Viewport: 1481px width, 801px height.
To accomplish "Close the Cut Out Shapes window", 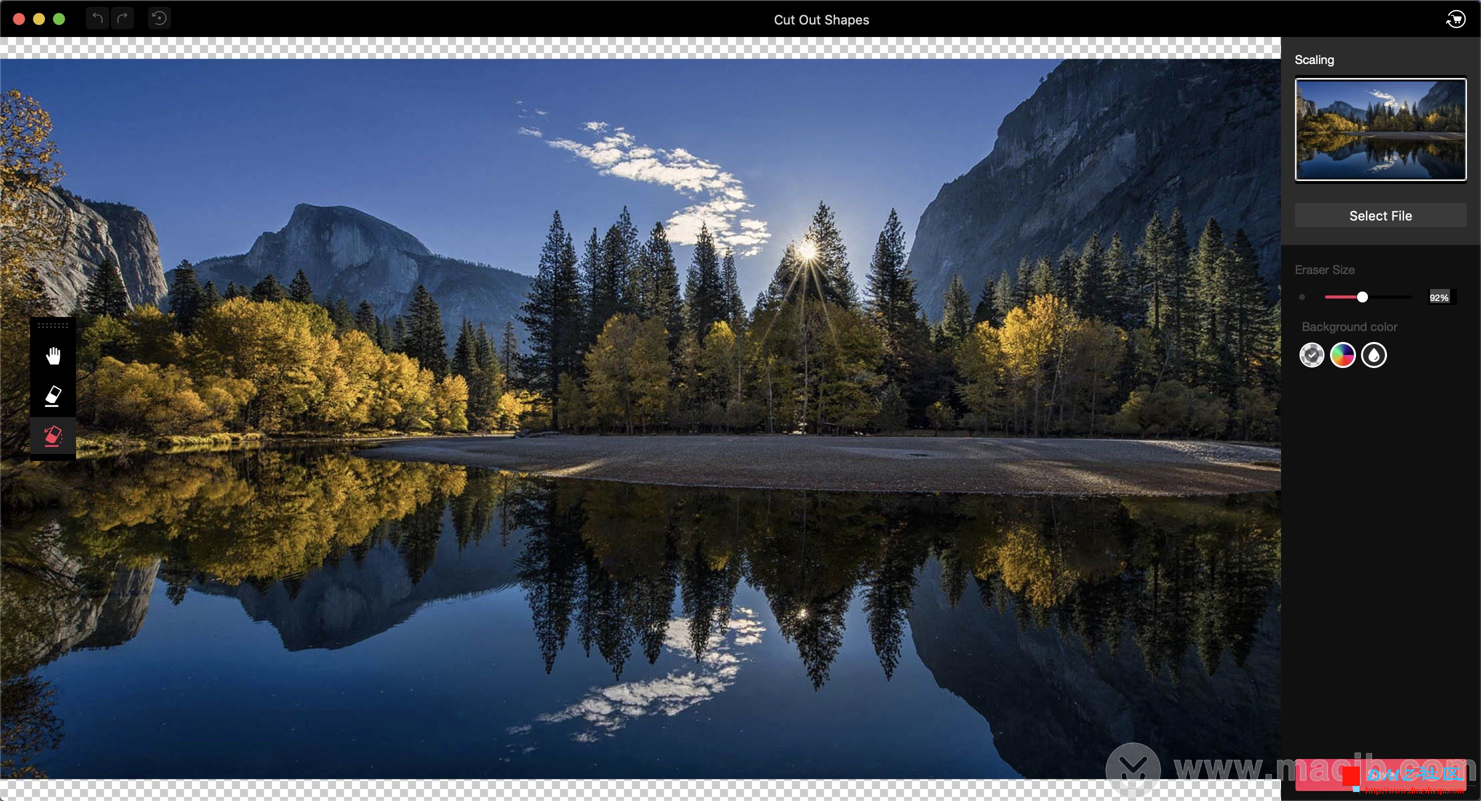I will [x=19, y=19].
